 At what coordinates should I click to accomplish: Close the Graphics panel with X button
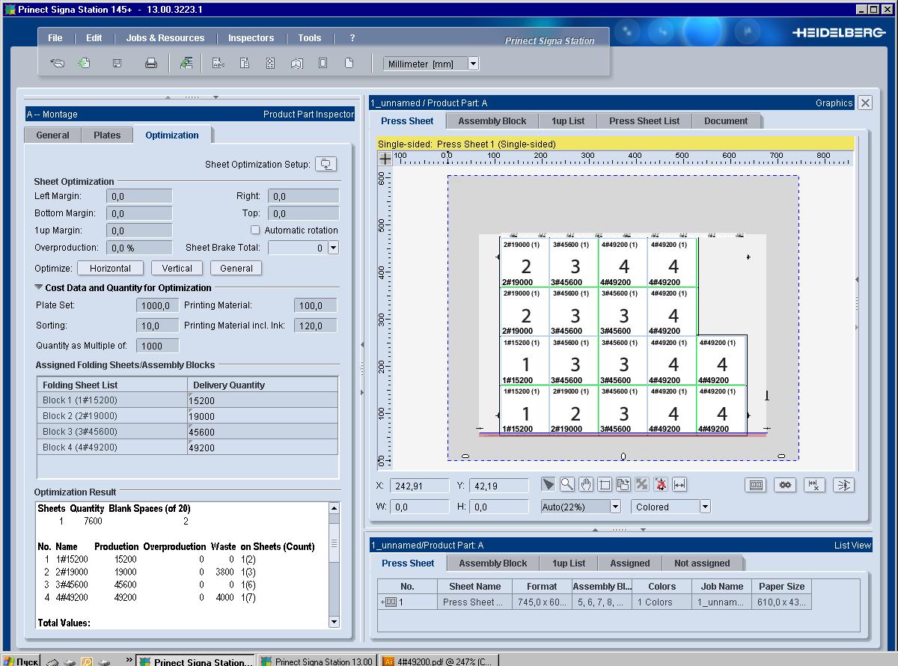(865, 103)
